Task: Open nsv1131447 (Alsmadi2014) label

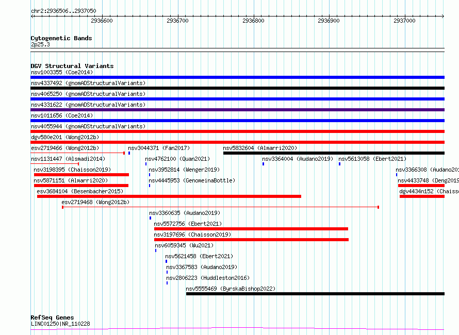Action: pos(68,159)
